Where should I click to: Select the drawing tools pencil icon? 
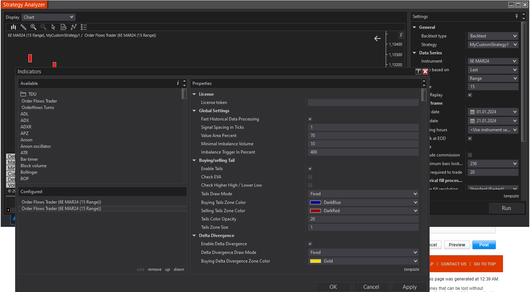(23, 27)
